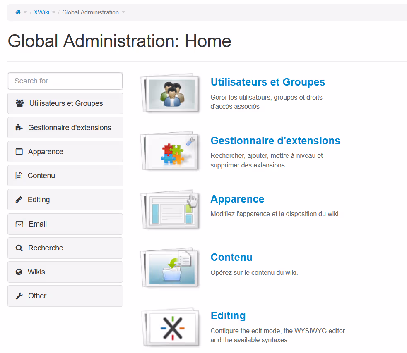Open the Gestionnaire d'extensions heading link
This screenshot has height=353, width=407.
(275, 141)
